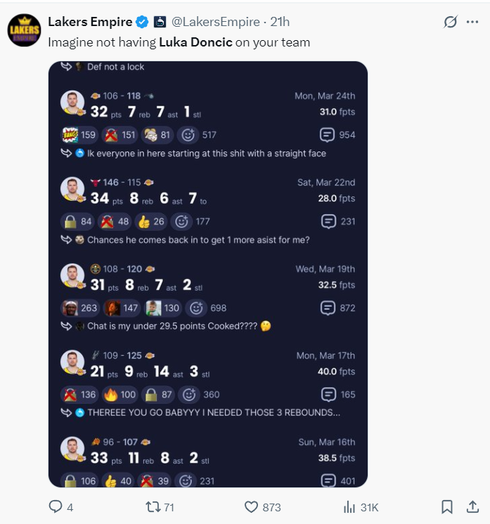This screenshot has width=490, height=524.
Task: Click lock reaction with 84 count
Action: 78,222
